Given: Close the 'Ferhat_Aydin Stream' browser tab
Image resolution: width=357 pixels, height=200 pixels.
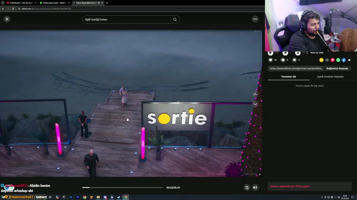Looking at the screenshot, I should coord(69,3).
